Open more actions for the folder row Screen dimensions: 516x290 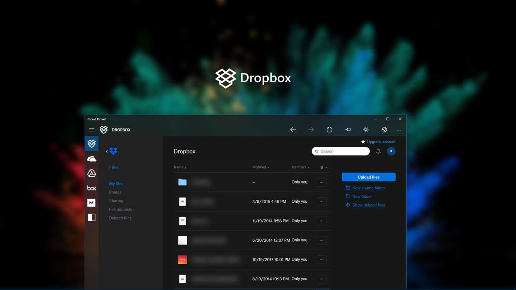click(321, 182)
